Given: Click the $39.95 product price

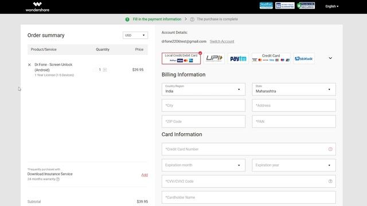Looking at the screenshot, I should [x=138, y=70].
